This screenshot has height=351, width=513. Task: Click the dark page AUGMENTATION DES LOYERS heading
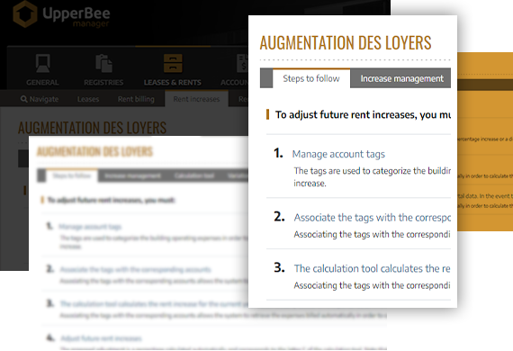tap(93, 128)
